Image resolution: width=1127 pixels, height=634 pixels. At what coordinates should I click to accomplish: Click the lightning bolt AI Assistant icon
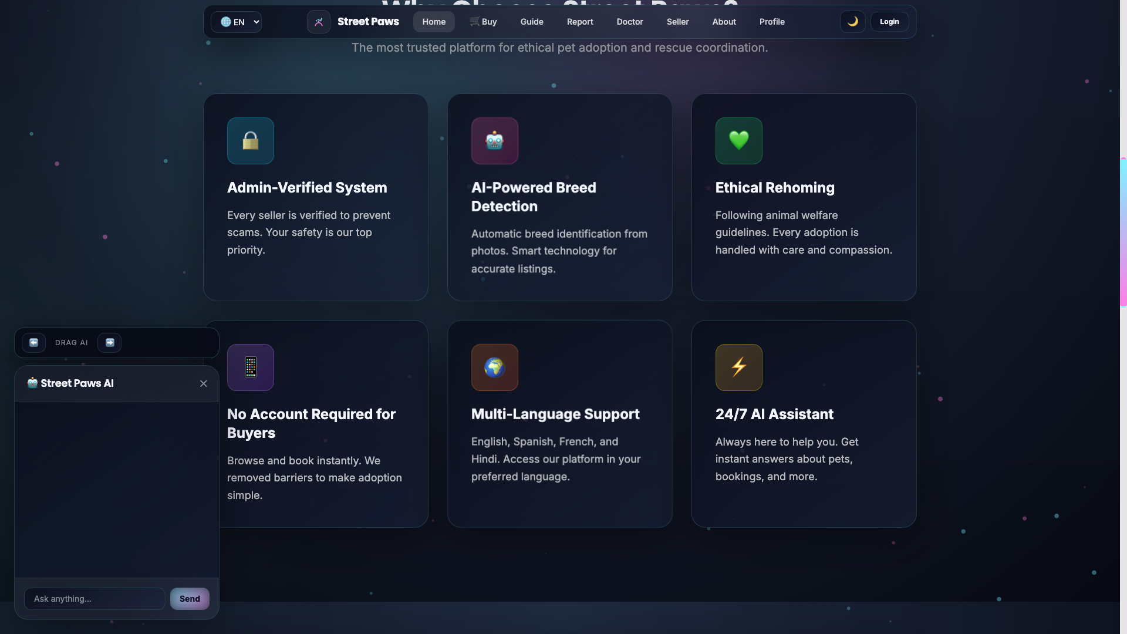(738, 367)
